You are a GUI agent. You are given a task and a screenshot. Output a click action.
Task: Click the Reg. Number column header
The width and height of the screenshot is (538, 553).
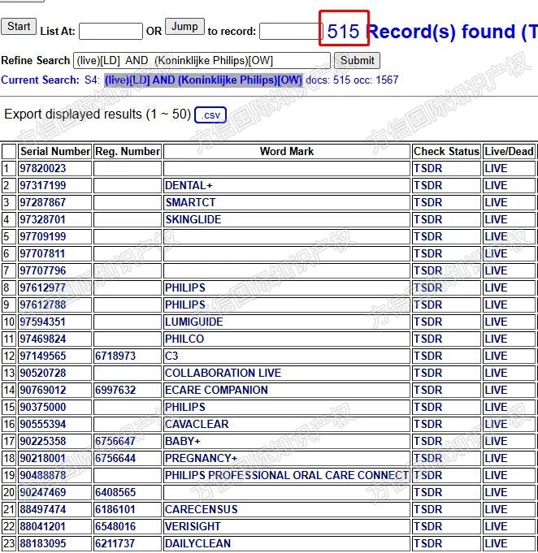click(128, 152)
